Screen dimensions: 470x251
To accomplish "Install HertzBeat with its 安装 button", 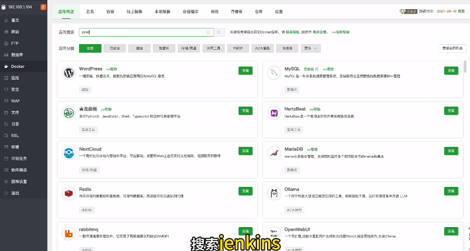I will 451,111.
